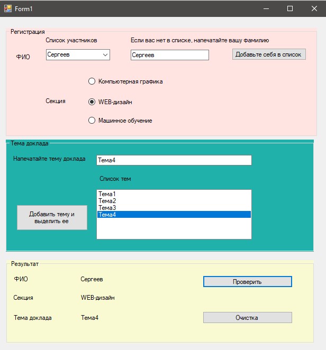Focus the surname text field in Регистрация
This screenshot has height=350, width=326.
169,55
